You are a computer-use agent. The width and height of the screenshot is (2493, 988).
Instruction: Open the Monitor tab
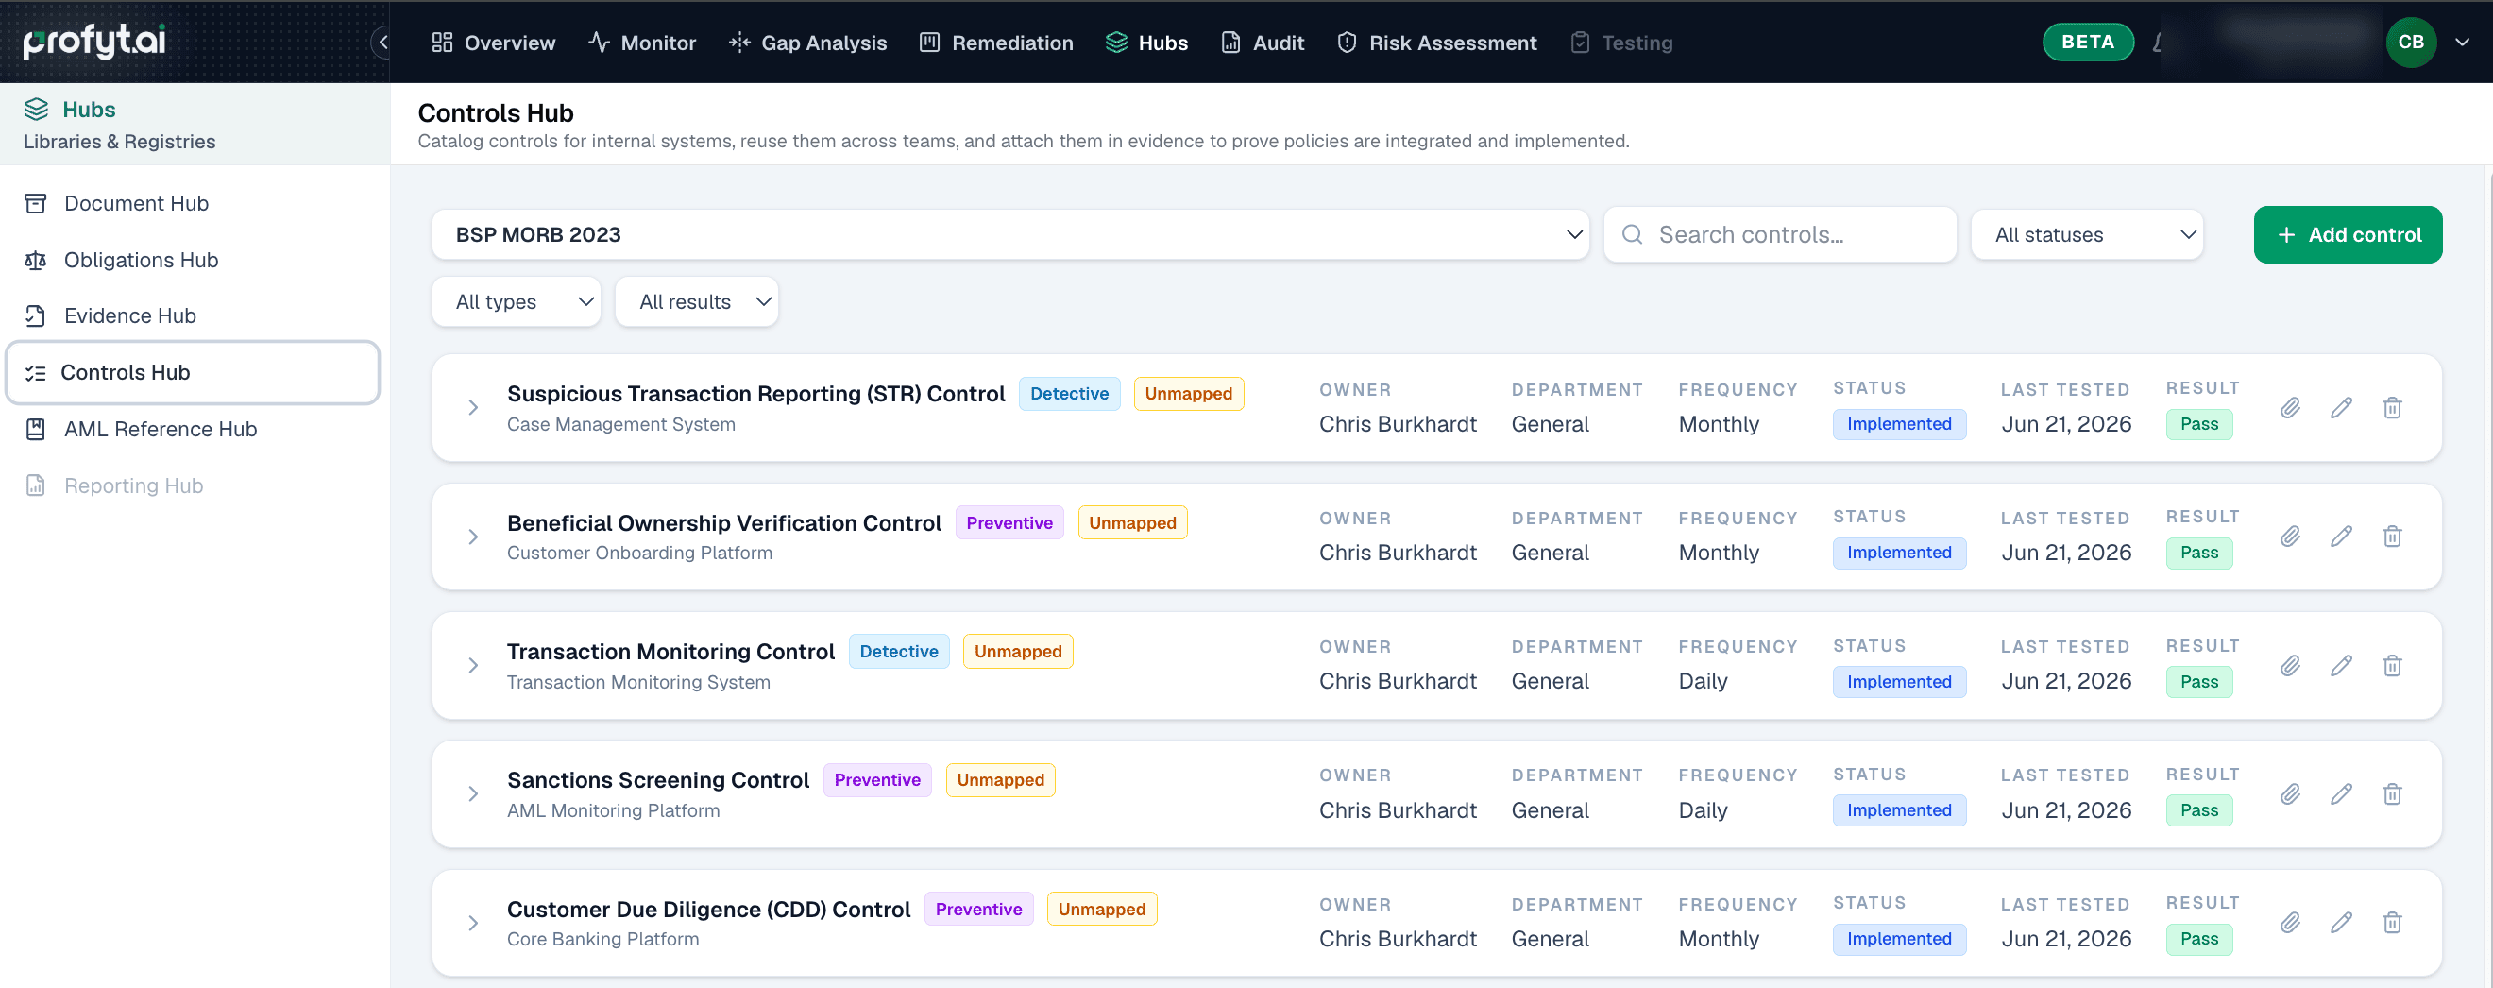(x=641, y=42)
